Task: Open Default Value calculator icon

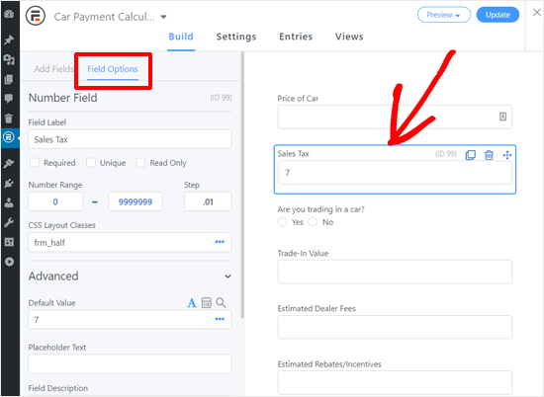Action: point(207,303)
